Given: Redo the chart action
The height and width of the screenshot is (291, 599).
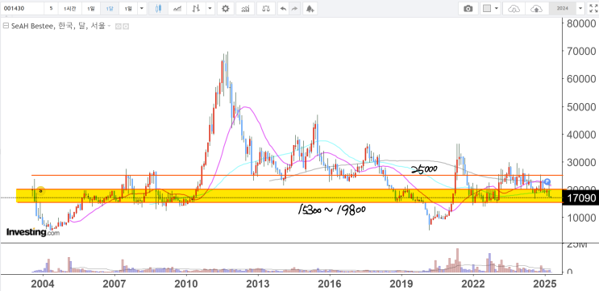Looking at the screenshot, I should click(294, 8).
